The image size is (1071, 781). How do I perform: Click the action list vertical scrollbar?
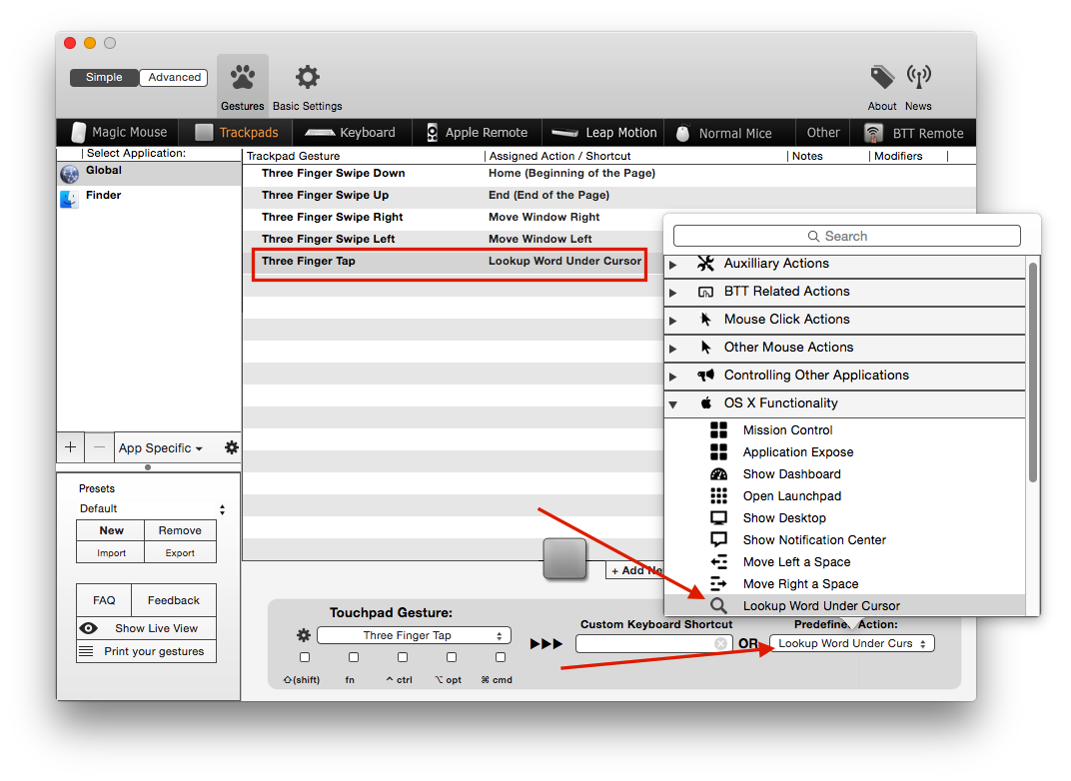pos(1033,373)
